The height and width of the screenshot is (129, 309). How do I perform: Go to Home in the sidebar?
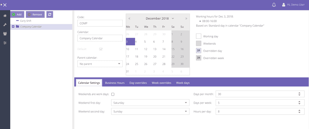pyautogui.click(x=5, y=16)
